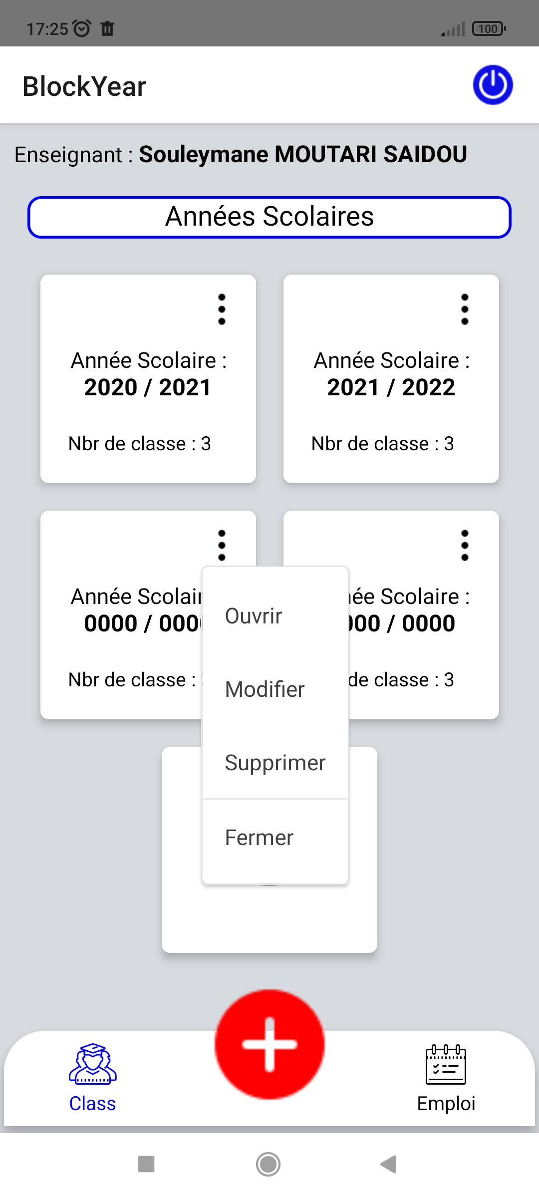Screen dimensions: 539x1198
Task: Open the Class tab graduate icon
Action: coord(93,1064)
